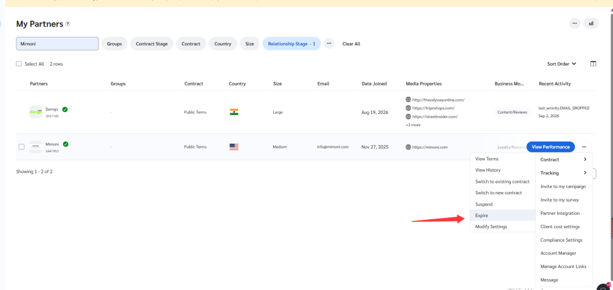The width and height of the screenshot is (613, 290).
Task: Click globe icon beside tripnshops.com
Action: click(408, 108)
